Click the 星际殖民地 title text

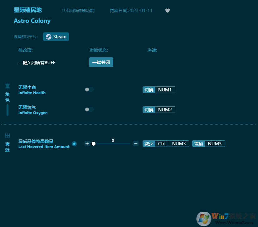[x=28, y=10]
